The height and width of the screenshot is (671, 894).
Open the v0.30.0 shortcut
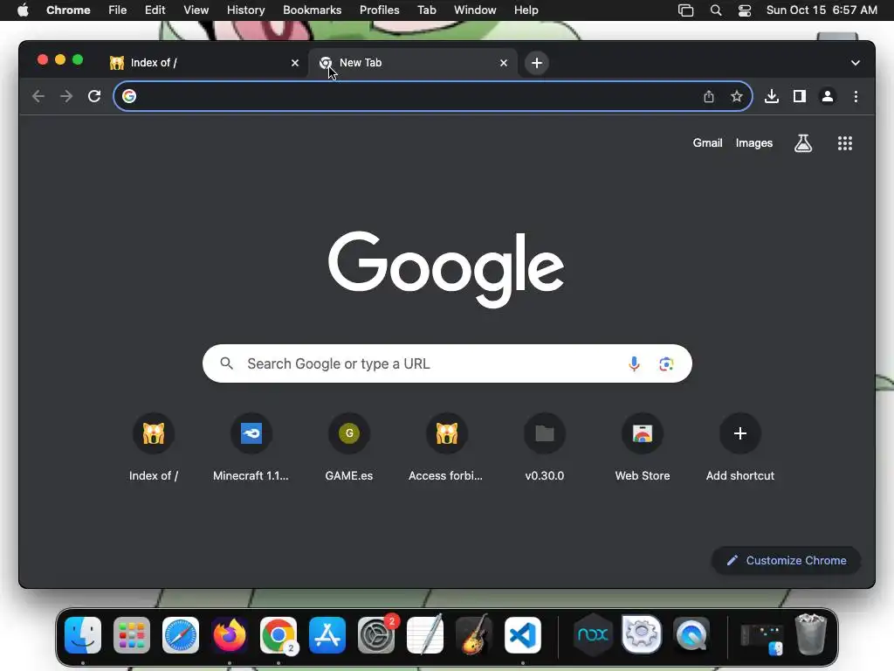point(545,448)
